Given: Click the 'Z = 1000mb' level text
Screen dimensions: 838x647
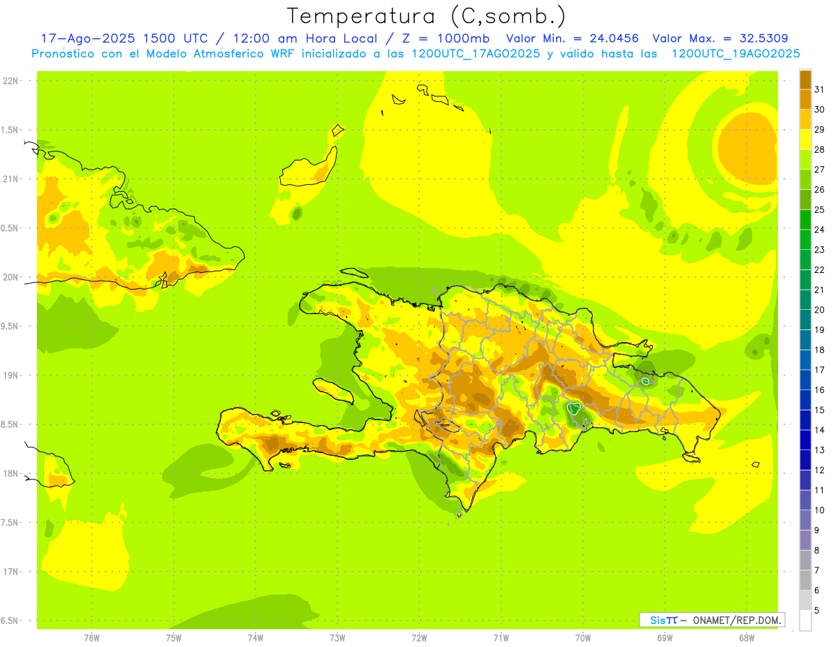Looking at the screenshot, I should click(446, 38).
